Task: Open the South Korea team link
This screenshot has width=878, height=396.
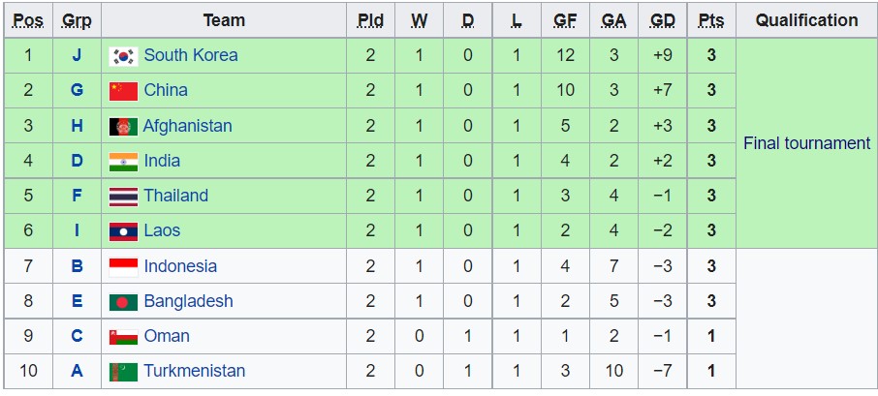Action: pos(190,55)
